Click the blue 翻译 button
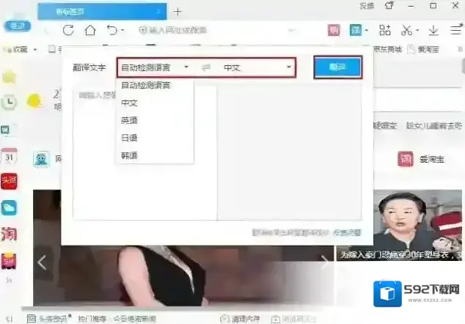 point(337,67)
